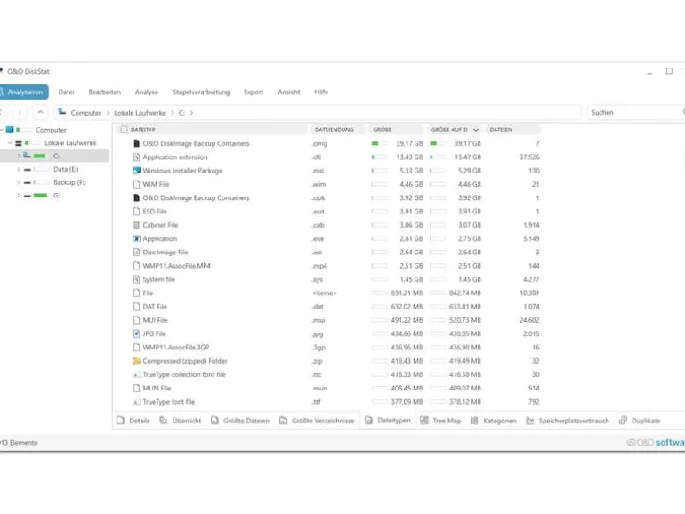The image size is (685, 514).
Task: Click WIM File icon
Action: point(136,184)
